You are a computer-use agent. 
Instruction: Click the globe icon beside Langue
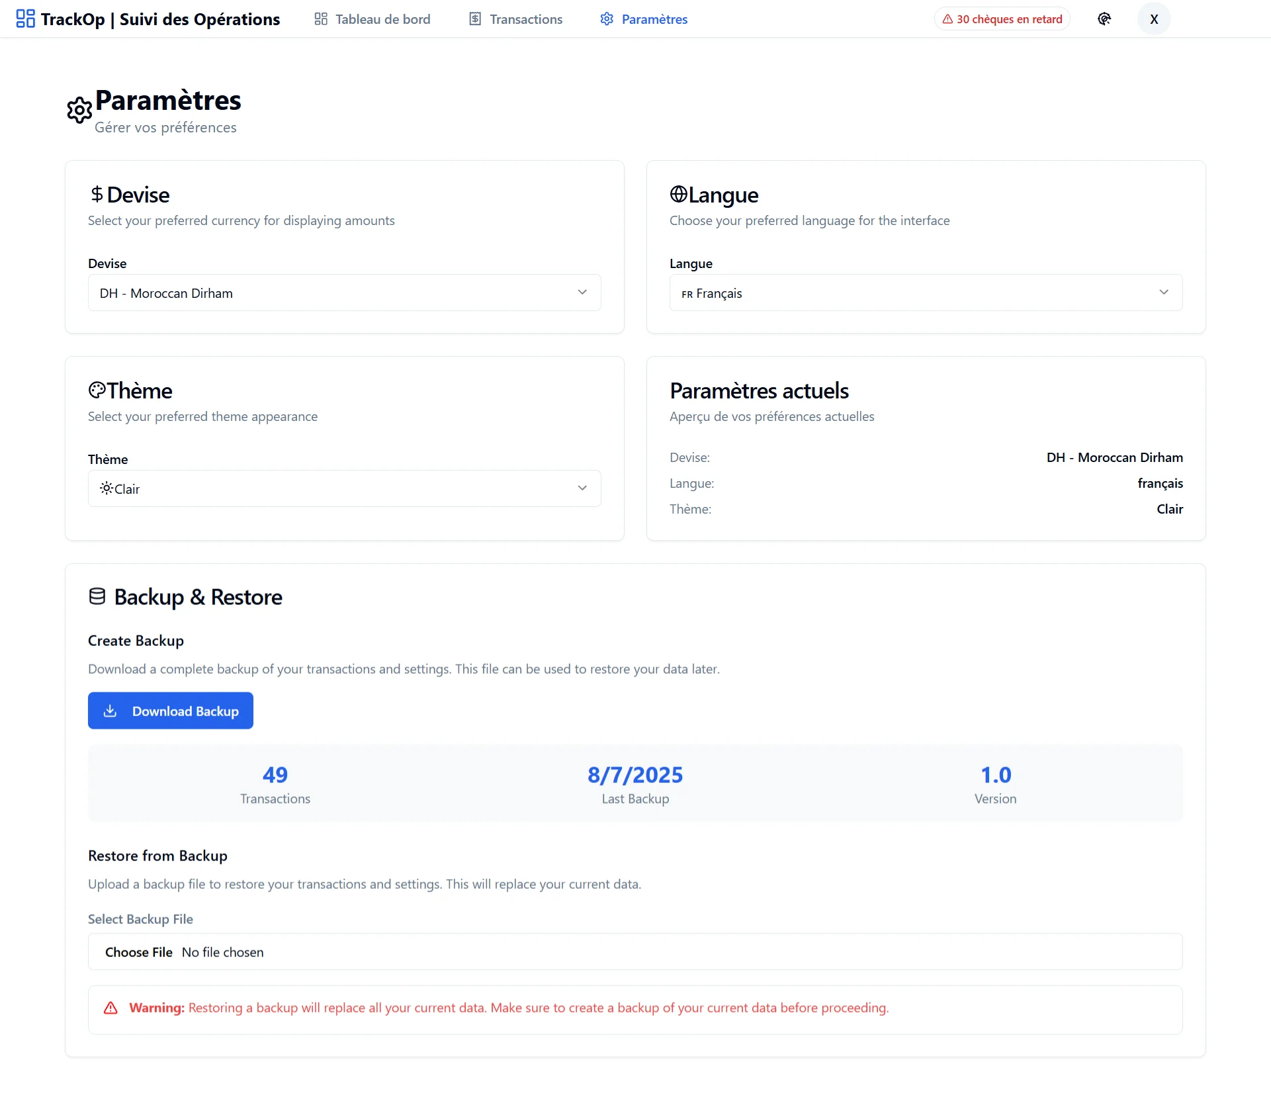(x=678, y=194)
